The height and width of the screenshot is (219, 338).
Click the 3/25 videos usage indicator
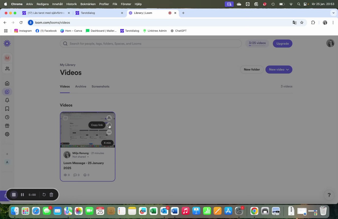257,43
